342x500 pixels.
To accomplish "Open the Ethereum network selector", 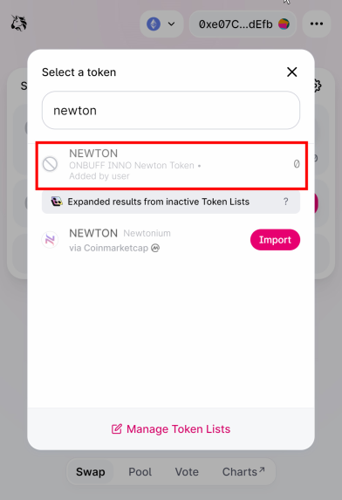I will coord(161,24).
